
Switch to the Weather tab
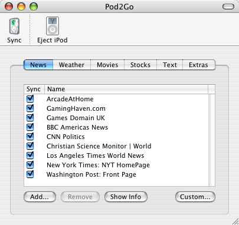coord(71,65)
